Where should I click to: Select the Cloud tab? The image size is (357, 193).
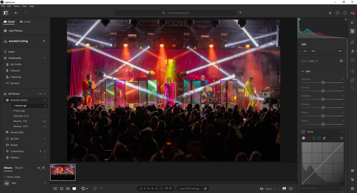[x=9, y=22]
